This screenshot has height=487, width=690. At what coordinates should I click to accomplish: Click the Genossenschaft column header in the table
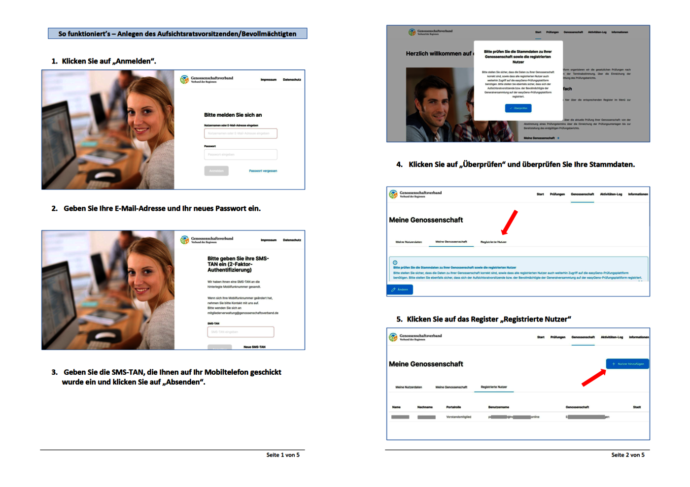pos(577,407)
